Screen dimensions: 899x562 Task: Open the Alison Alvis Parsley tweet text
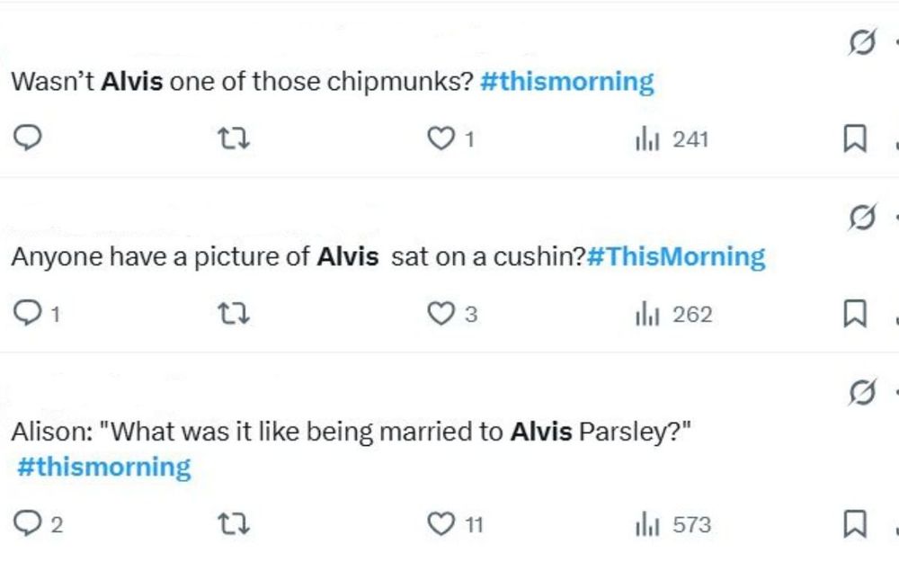[x=350, y=433]
